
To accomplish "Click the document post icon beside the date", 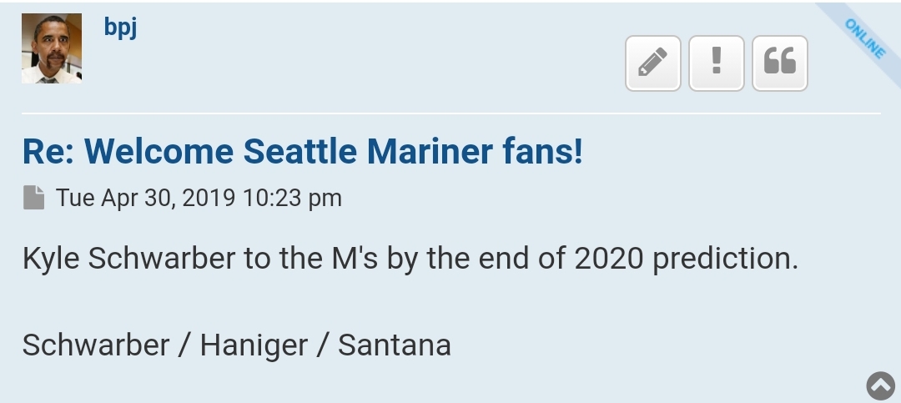I will pyautogui.click(x=34, y=198).
